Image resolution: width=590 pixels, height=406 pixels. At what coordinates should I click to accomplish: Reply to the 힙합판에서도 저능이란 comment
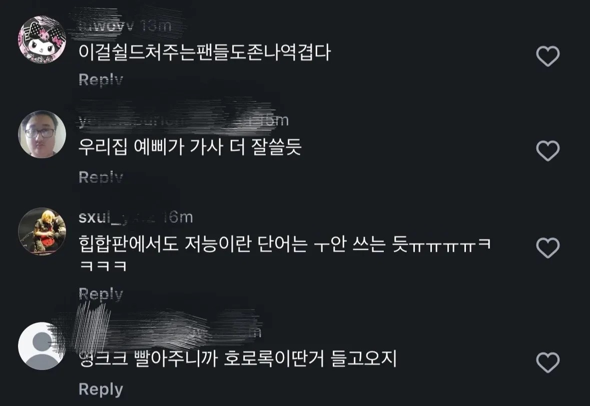101,294
